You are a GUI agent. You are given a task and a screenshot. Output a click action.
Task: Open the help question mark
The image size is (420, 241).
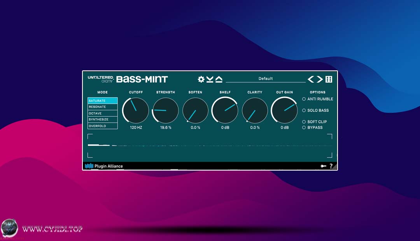(331, 166)
